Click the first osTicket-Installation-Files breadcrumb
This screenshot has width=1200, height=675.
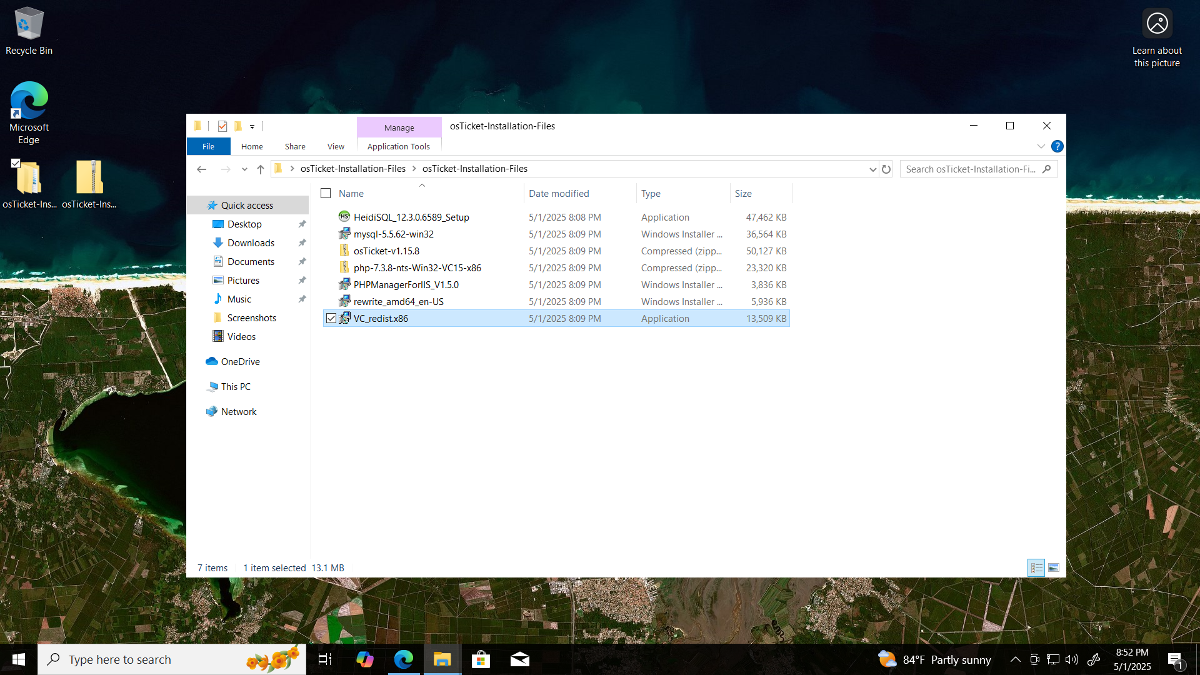pos(353,169)
